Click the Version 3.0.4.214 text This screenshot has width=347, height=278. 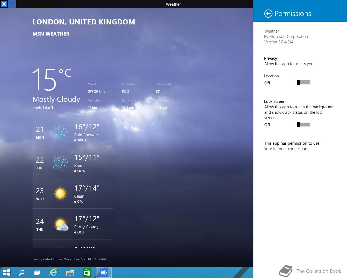(x=279, y=42)
